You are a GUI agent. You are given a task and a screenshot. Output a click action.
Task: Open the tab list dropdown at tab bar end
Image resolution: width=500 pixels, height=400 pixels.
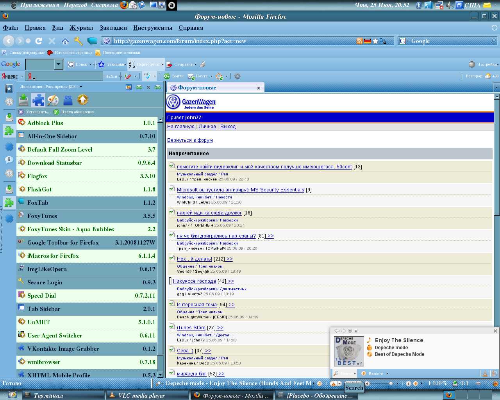click(496, 87)
